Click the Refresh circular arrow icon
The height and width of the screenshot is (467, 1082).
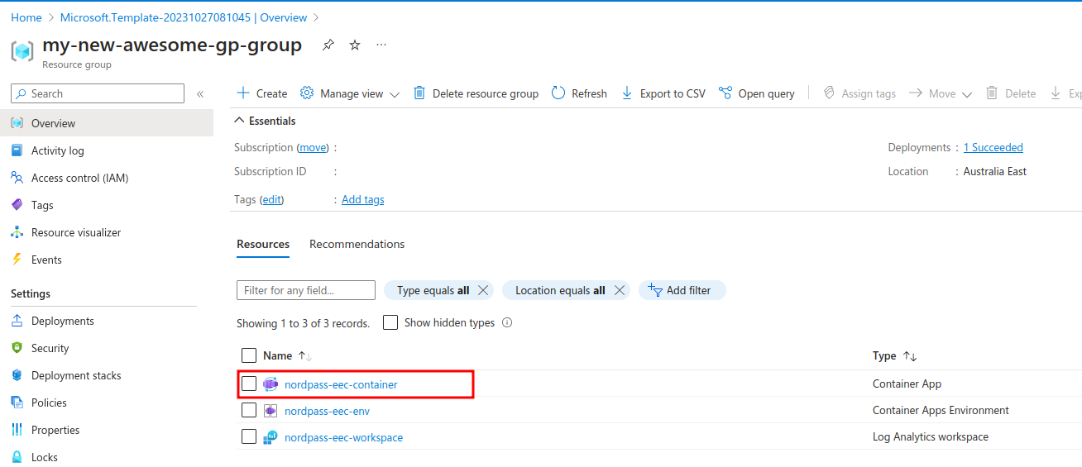coord(558,93)
